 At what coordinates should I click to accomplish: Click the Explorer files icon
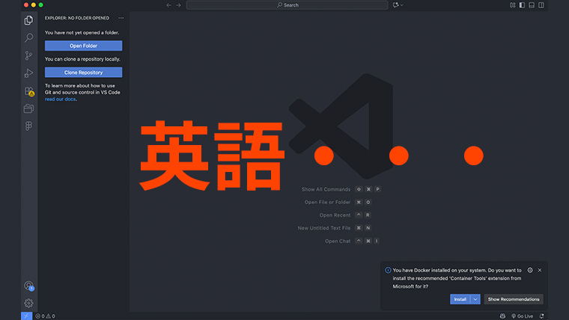(28, 20)
